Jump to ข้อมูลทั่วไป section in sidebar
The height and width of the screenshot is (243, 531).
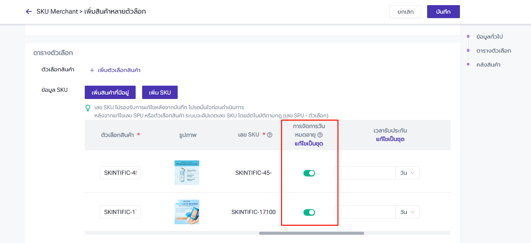coord(489,37)
